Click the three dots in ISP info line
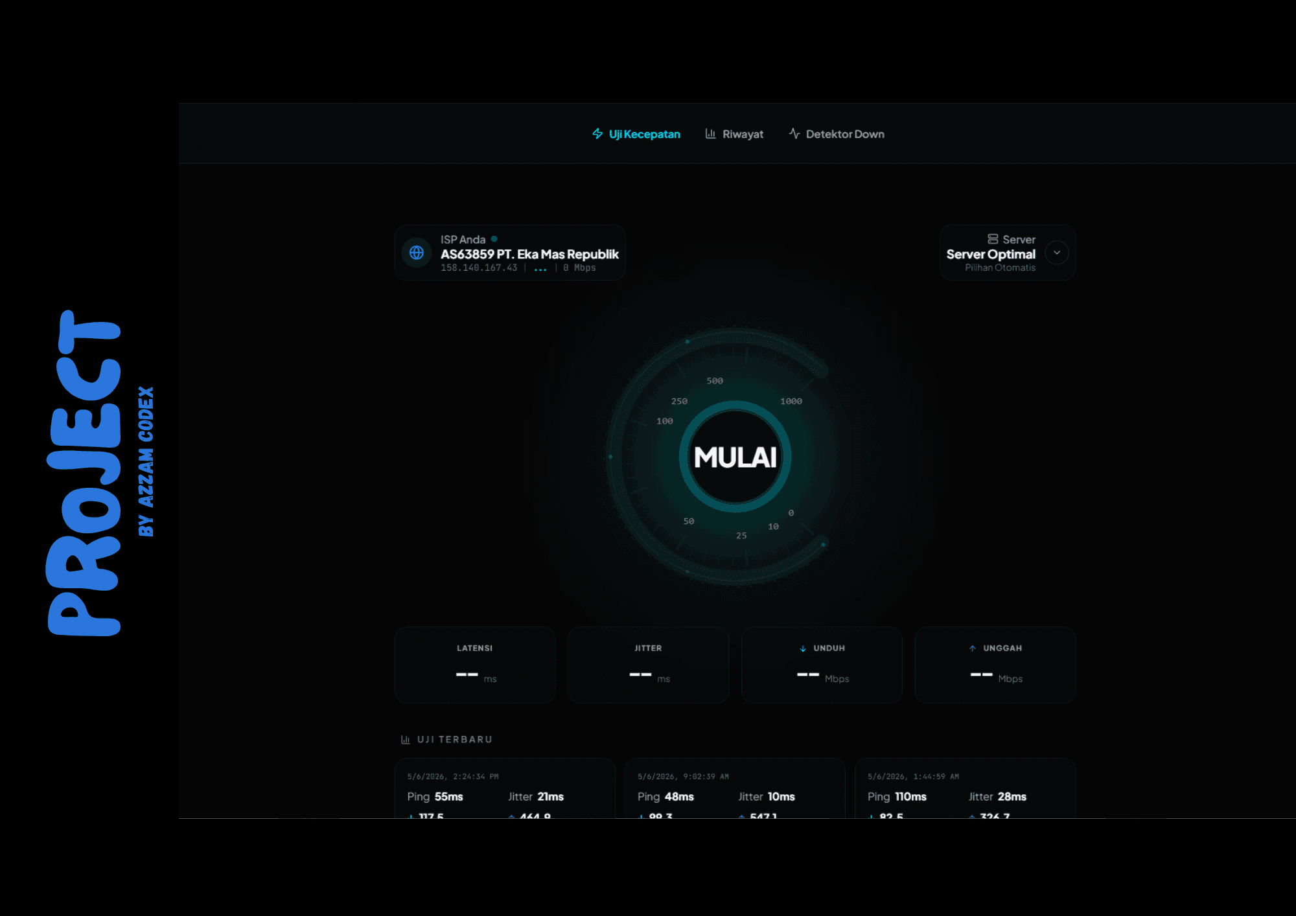Viewport: 1296px width, 916px height. tap(540, 269)
